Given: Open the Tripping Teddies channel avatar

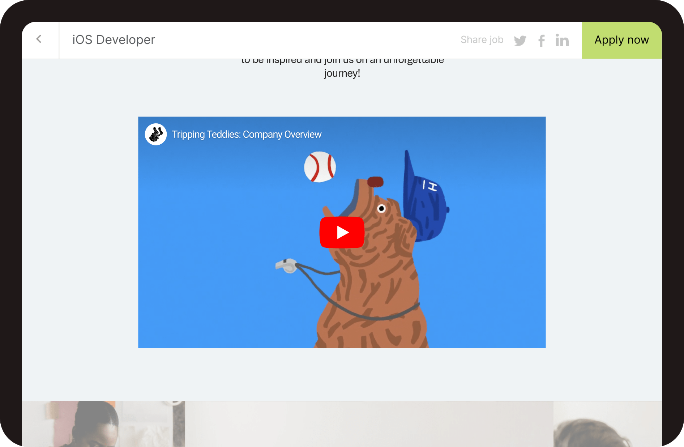Looking at the screenshot, I should pyautogui.click(x=155, y=134).
